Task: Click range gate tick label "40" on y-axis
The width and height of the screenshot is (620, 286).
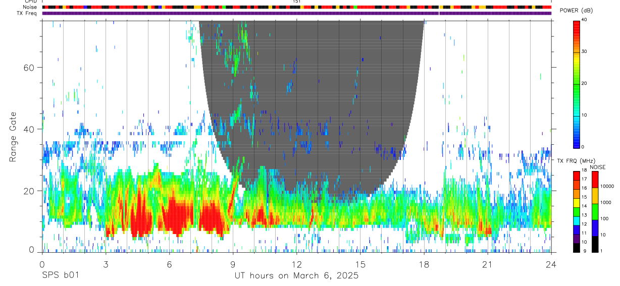Action: click(x=29, y=129)
